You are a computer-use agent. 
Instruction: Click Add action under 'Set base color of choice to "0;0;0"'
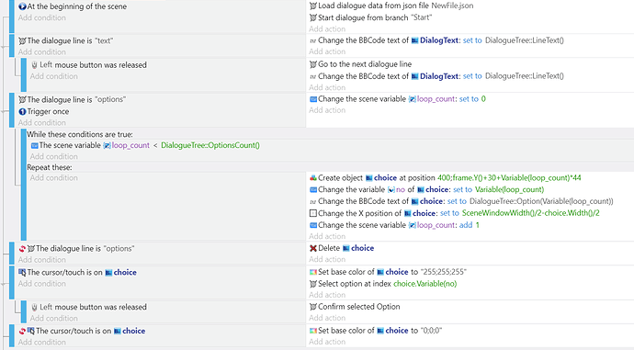[x=327, y=342]
